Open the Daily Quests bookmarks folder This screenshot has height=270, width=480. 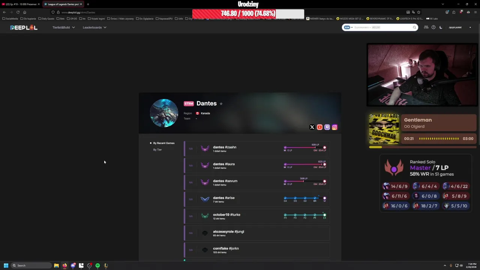[46, 18]
